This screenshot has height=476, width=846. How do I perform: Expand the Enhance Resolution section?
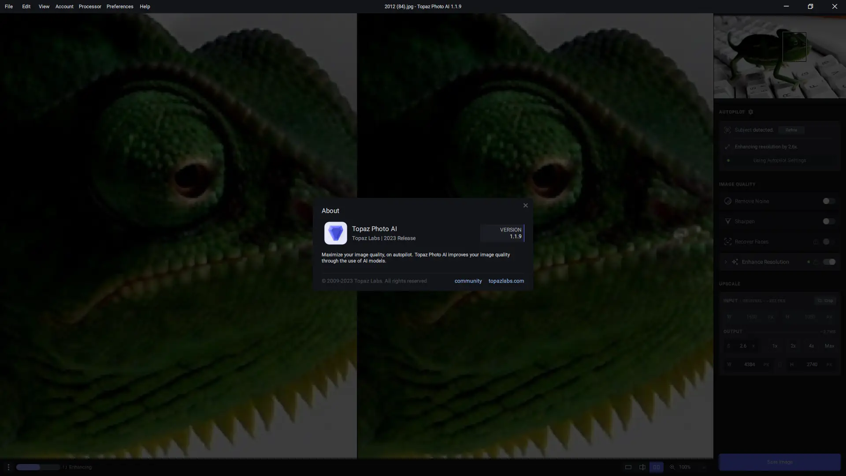[726, 262]
